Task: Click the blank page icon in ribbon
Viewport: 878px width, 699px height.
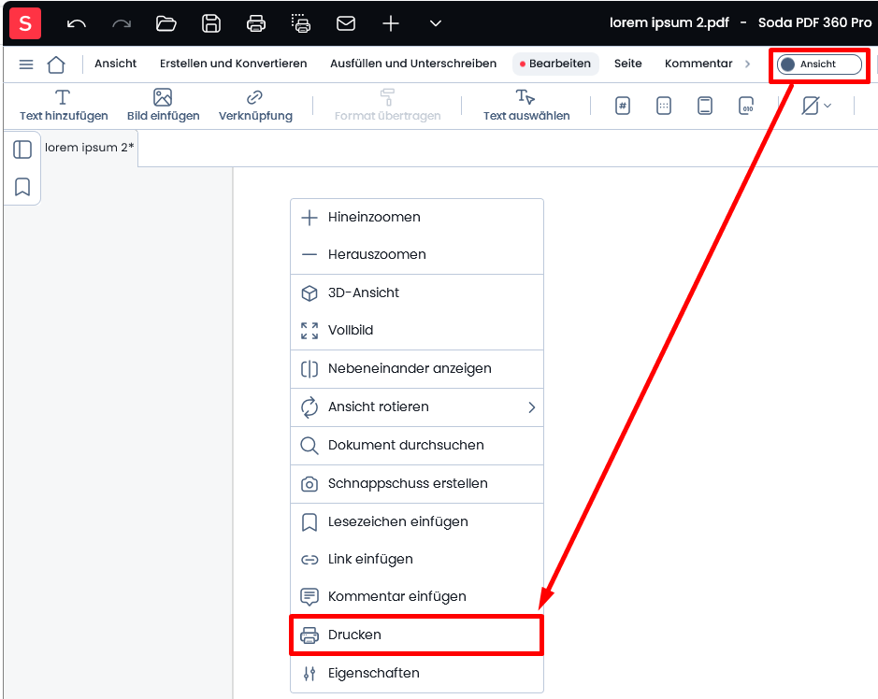Action: (x=705, y=106)
